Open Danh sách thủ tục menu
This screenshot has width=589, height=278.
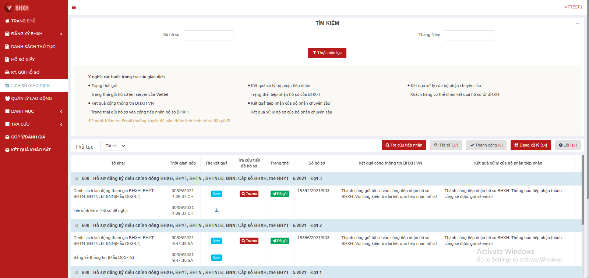point(34,47)
